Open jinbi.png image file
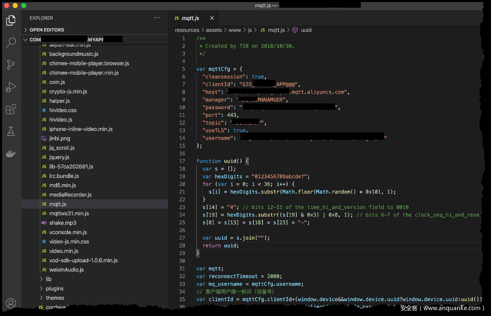This screenshot has height=316, width=491. coord(60,138)
